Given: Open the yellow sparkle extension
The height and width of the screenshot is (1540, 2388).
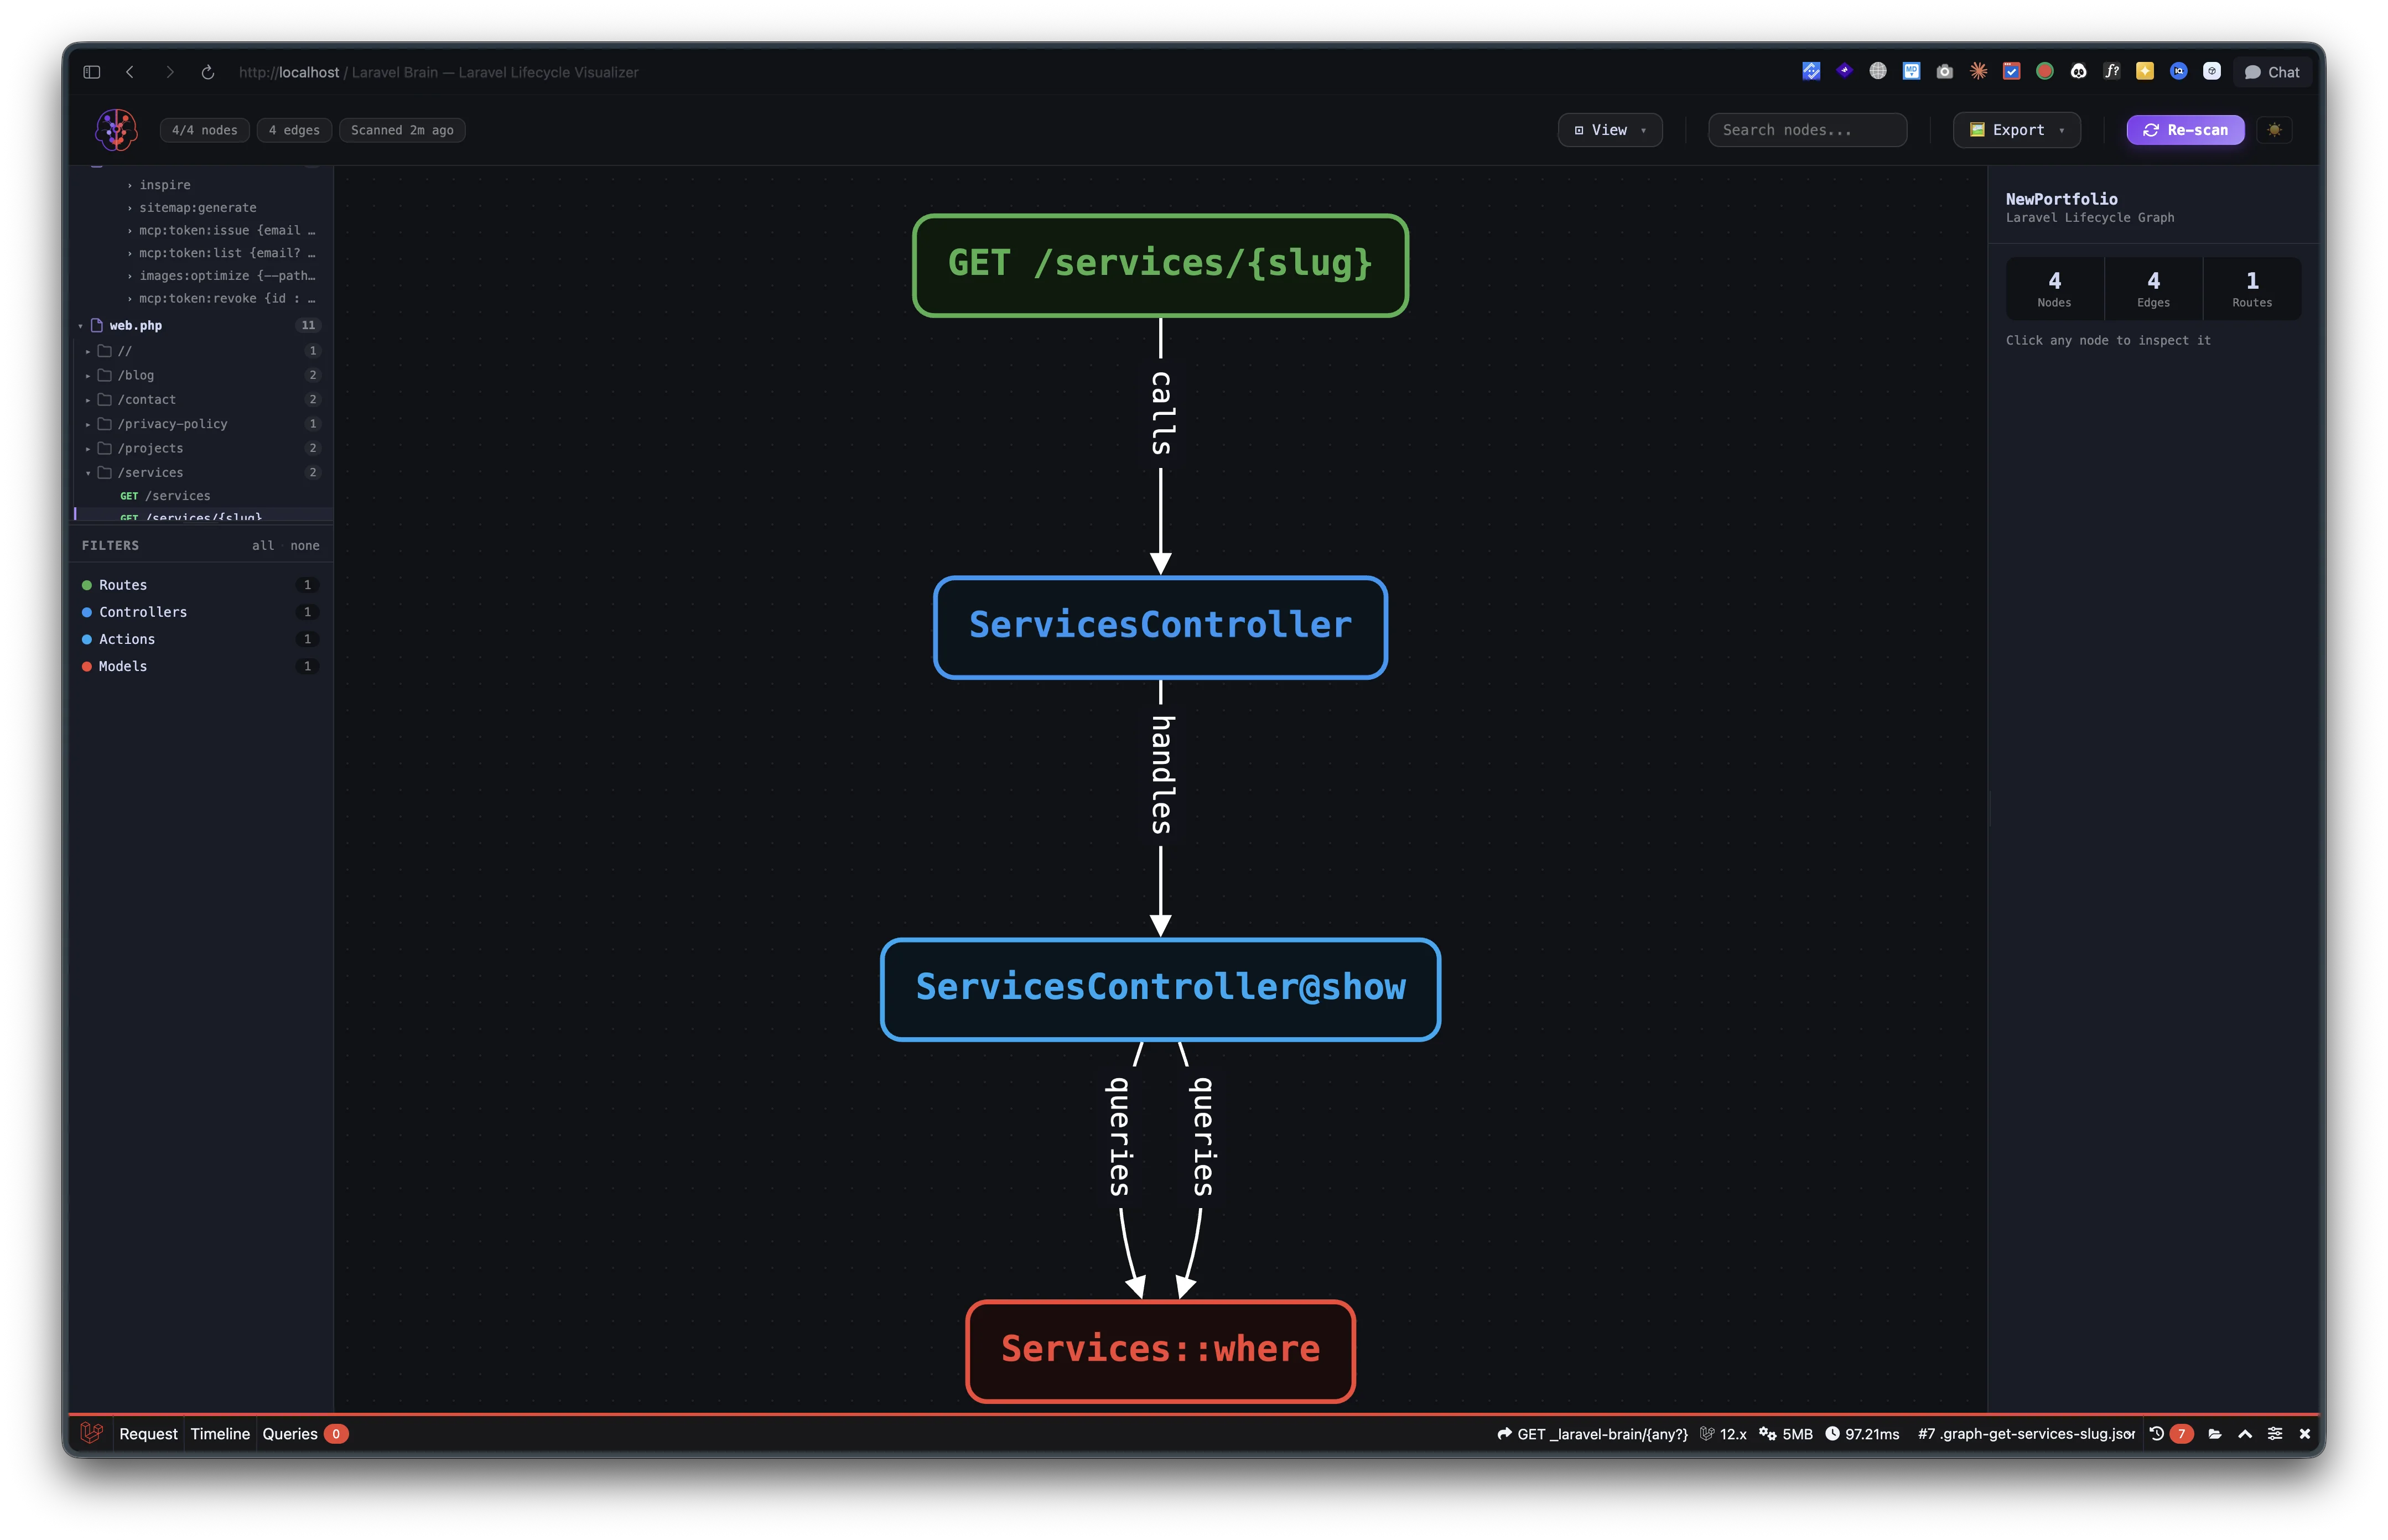Looking at the screenshot, I should pyautogui.click(x=2145, y=71).
